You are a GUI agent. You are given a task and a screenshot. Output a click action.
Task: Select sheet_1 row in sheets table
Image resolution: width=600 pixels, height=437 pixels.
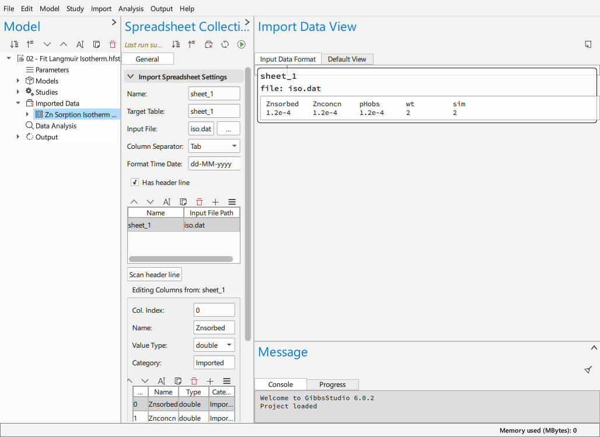click(184, 225)
